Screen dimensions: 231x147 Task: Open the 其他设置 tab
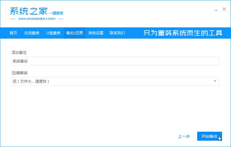coord(96,33)
